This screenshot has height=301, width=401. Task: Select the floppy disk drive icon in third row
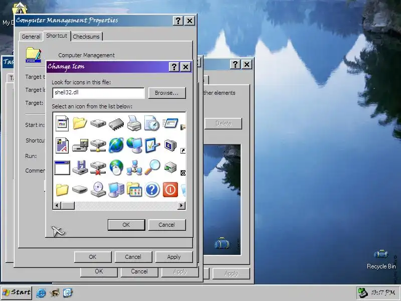[80, 168]
